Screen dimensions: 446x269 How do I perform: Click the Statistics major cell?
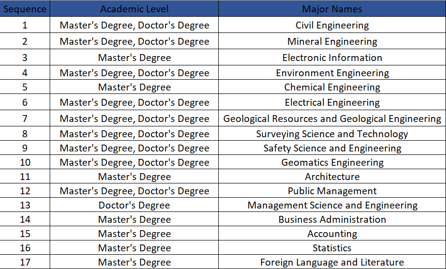(x=332, y=248)
